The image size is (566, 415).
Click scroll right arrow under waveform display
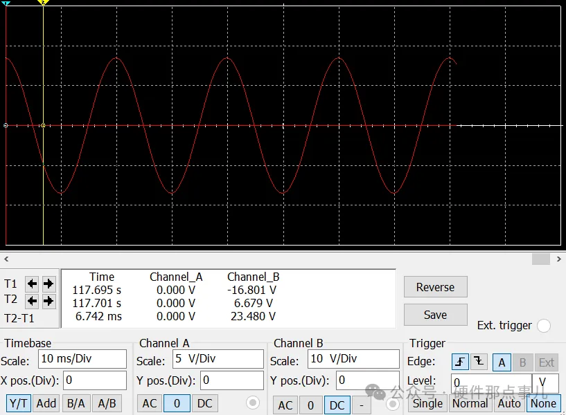[x=559, y=259]
